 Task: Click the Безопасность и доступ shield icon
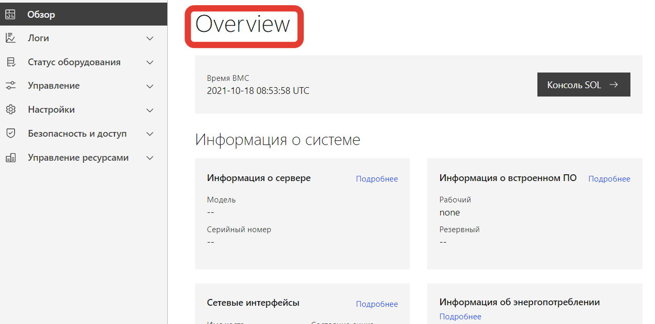(x=11, y=133)
